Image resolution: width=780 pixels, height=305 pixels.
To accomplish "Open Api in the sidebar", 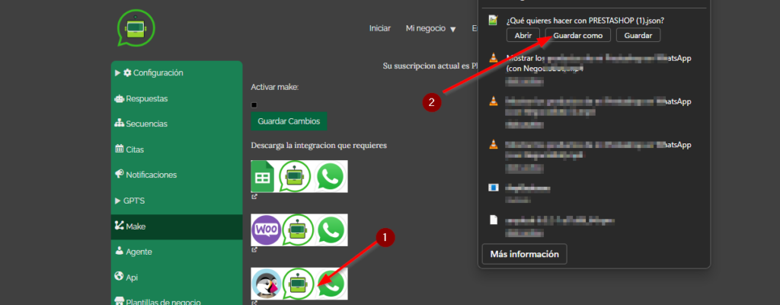I will click(126, 277).
